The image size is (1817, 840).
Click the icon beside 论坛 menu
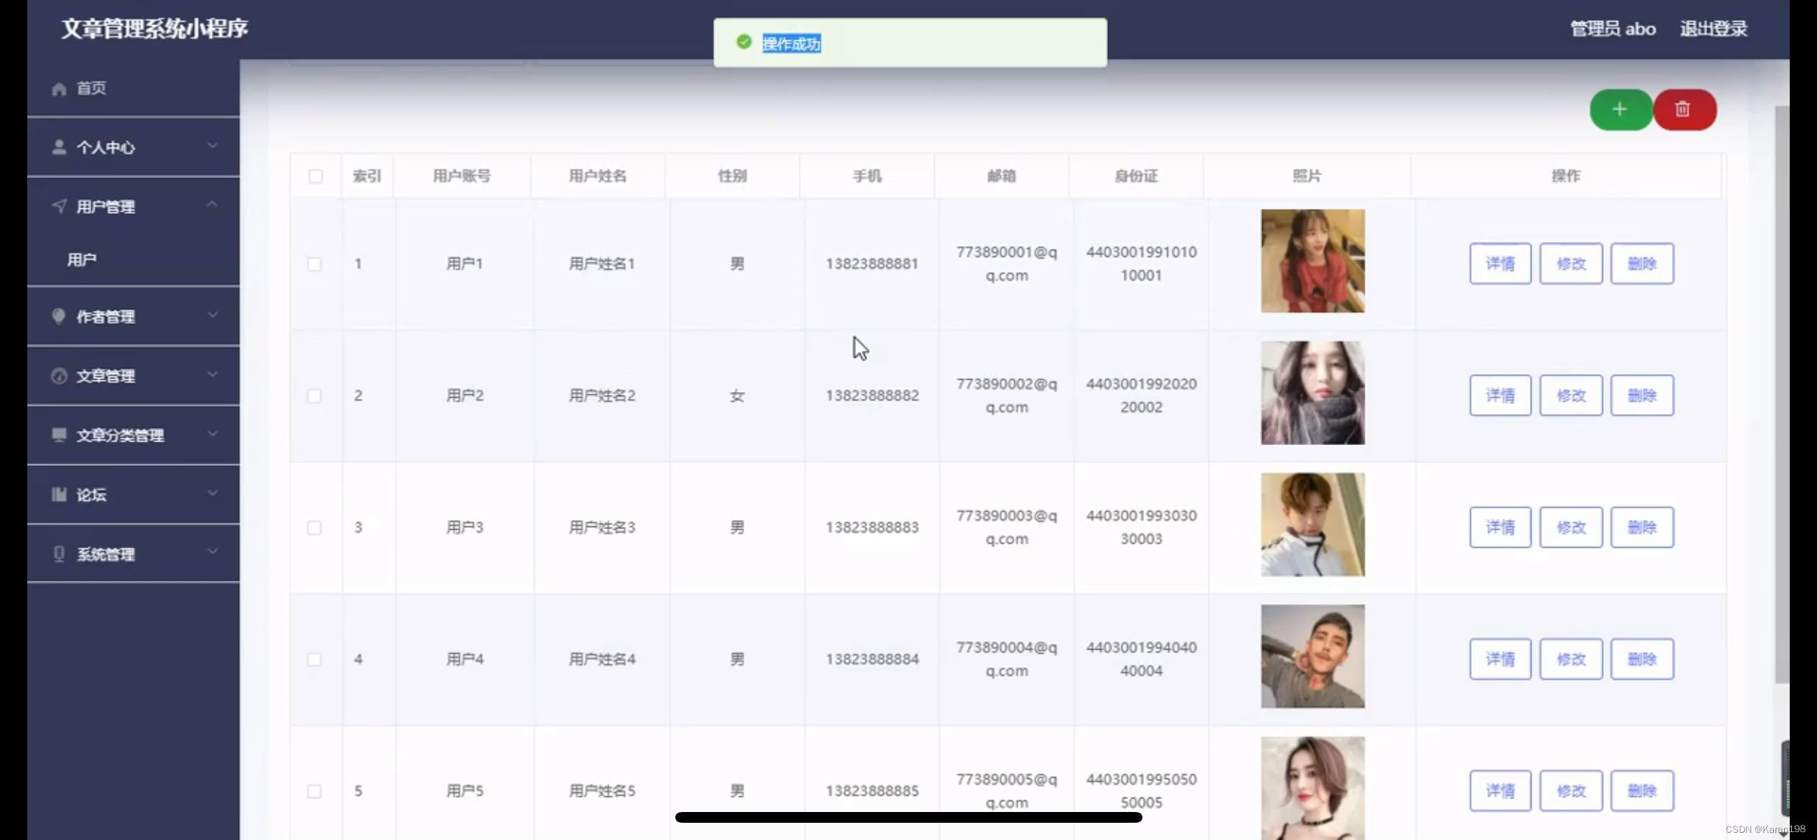tap(59, 494)
